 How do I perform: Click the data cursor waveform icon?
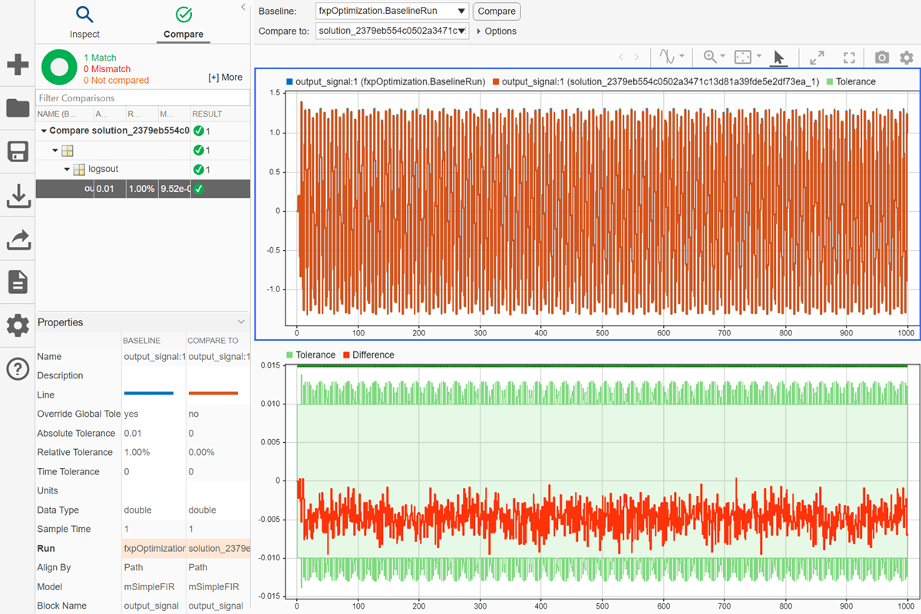(666, 58)
